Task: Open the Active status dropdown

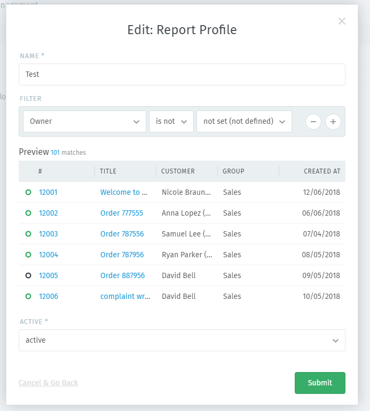Action: point(182,340)
